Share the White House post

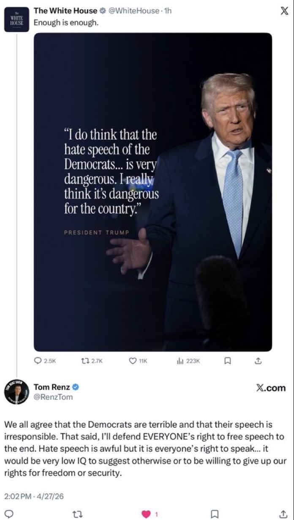(259, 361)
